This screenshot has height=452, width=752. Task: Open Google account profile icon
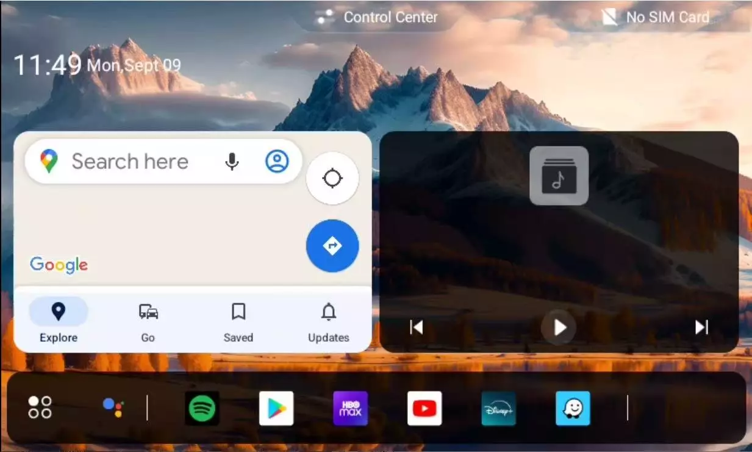click(x=277, y=162)
